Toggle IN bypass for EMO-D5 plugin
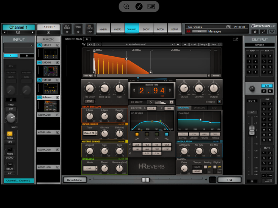This screenshot has width=278, height=208. [39, 62]
